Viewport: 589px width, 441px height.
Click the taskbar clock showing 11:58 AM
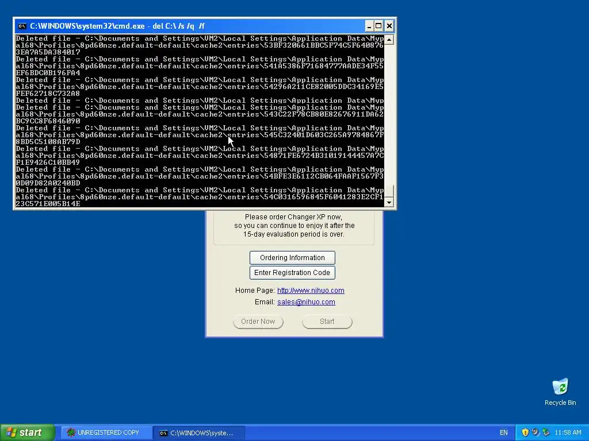(568, 432)
